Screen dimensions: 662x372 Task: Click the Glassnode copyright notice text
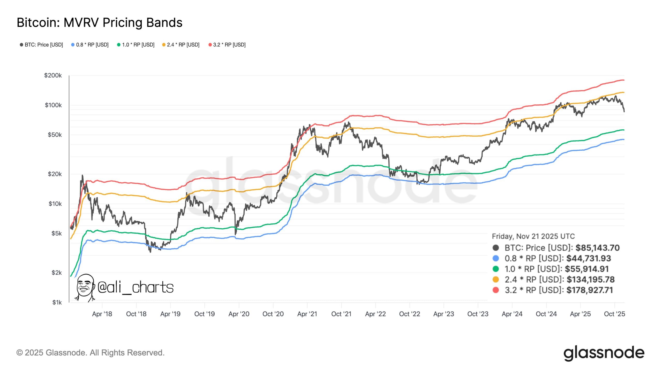[x=91, y=353]
